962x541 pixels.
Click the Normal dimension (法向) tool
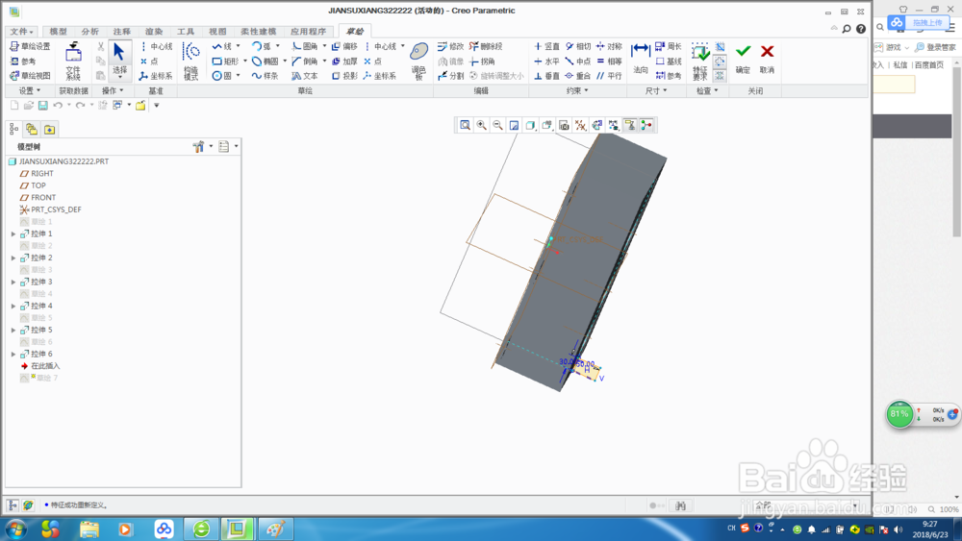(641, 59)
